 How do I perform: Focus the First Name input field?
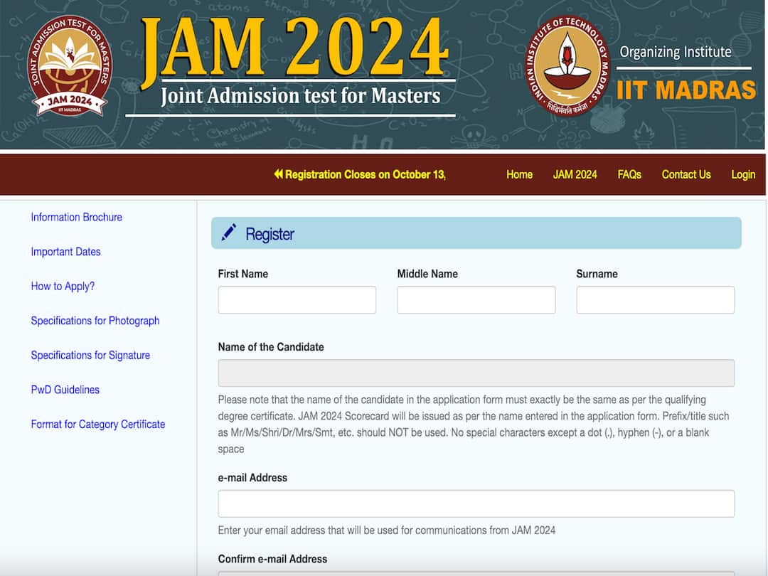click(x=297, y=300)
